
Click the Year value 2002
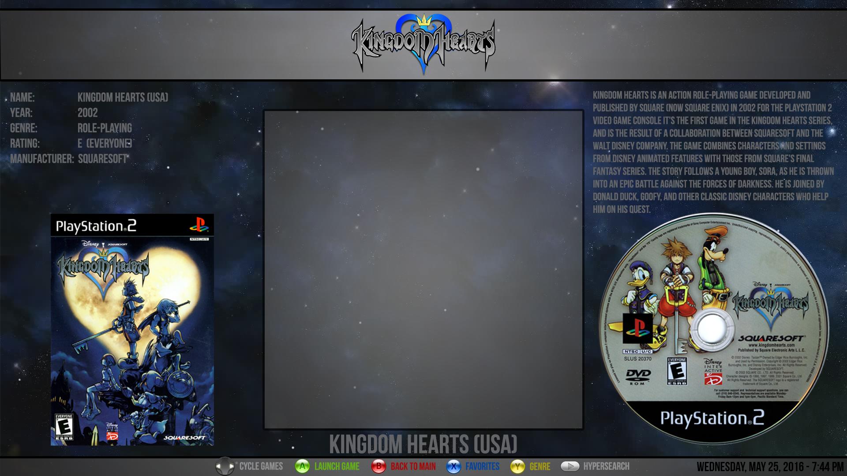click(87, 113)
